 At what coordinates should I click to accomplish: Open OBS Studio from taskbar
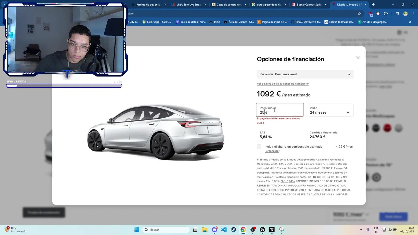253,230
